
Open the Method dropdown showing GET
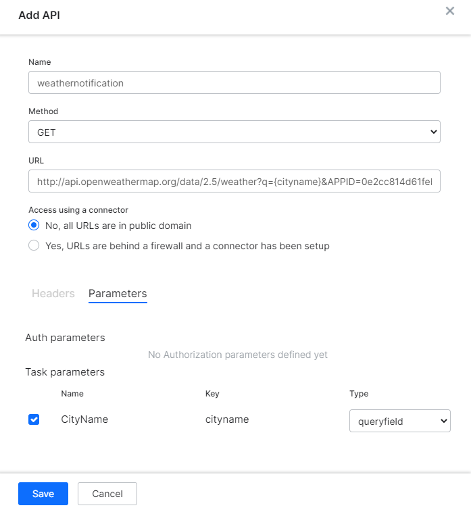234,132
